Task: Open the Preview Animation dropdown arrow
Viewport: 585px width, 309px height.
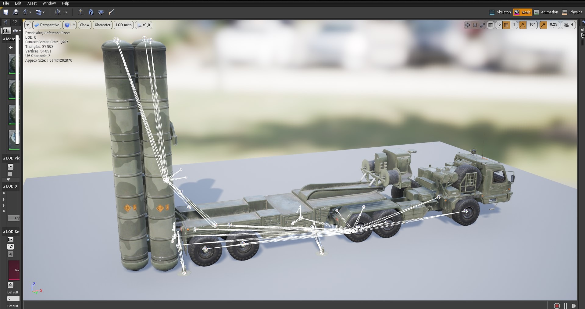Action: click(44, 12)
